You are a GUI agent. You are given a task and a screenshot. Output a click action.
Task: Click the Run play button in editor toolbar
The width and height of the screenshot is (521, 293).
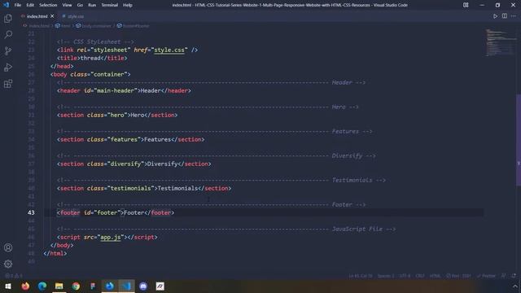(x=495, y=16)
